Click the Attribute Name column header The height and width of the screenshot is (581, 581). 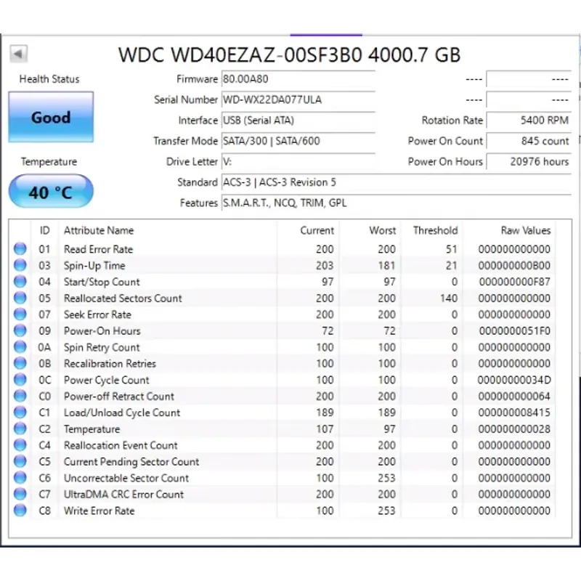(99, 230)
